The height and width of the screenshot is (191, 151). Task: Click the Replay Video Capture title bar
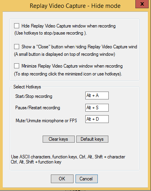75,6
